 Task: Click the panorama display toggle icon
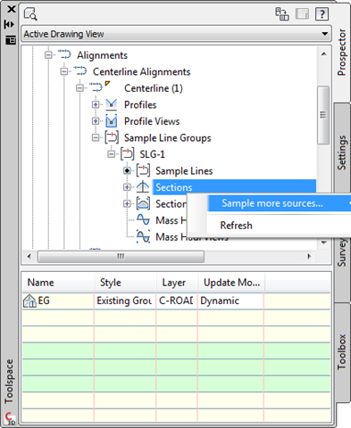coord(302,14)
